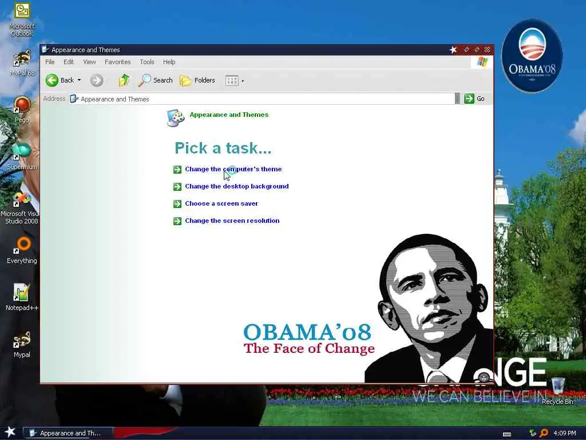Open the Favorites menu
The height and width of the screenshot is (440, 586).
point(118,62)
